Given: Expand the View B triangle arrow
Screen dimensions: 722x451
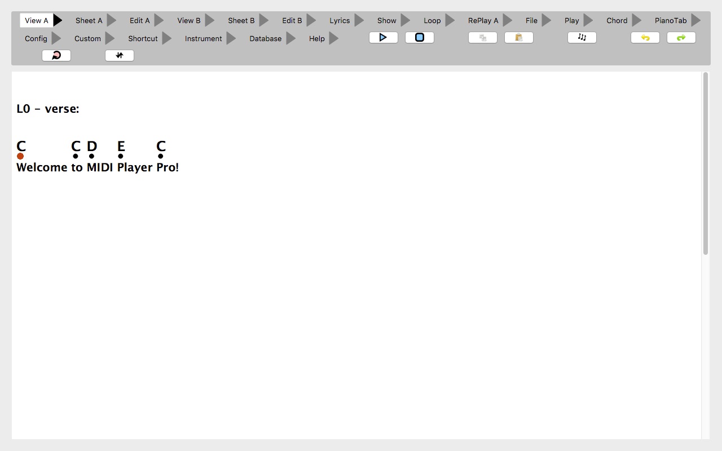Looking at the screenshot, I should (x=210, y=20).
